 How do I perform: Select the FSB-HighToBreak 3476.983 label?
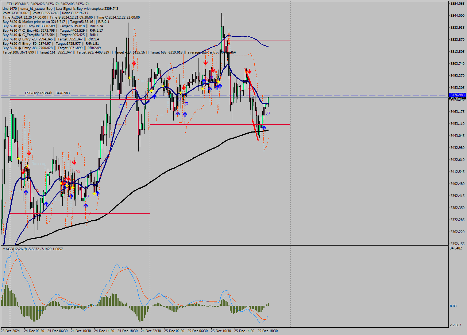click(x=47, y=93)
